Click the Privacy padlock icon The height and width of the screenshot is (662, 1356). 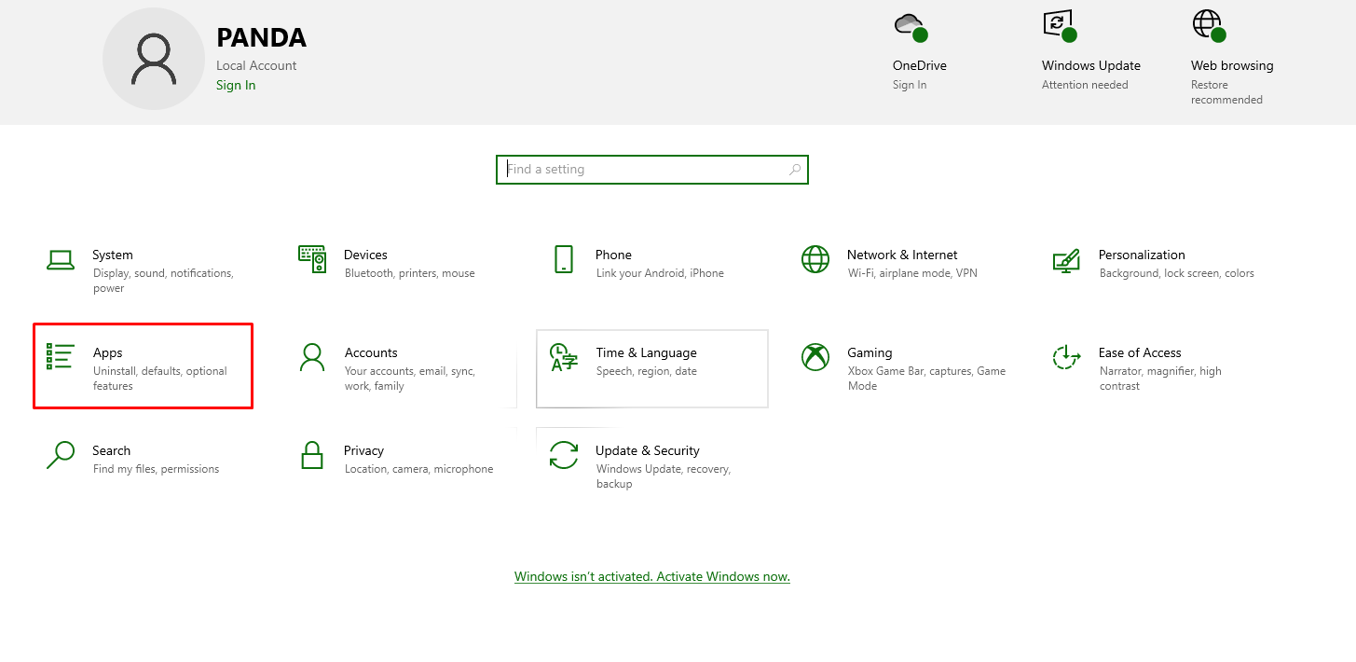pos(311,455)
